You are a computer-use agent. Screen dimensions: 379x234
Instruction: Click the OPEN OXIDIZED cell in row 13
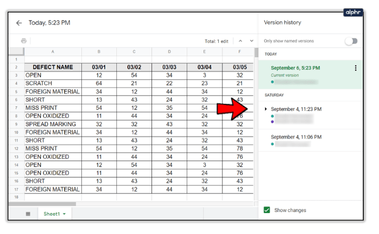tap(53, 157)
